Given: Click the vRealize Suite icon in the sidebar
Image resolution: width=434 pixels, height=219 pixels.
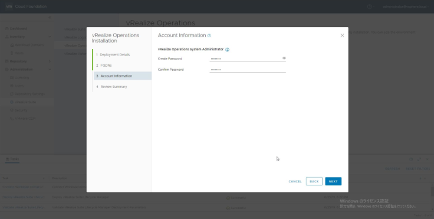Looking at the screenshot, I should click(x=12, y=102).
